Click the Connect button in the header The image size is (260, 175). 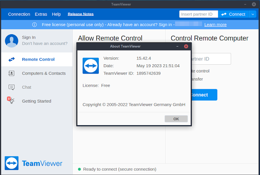(233, 14)
